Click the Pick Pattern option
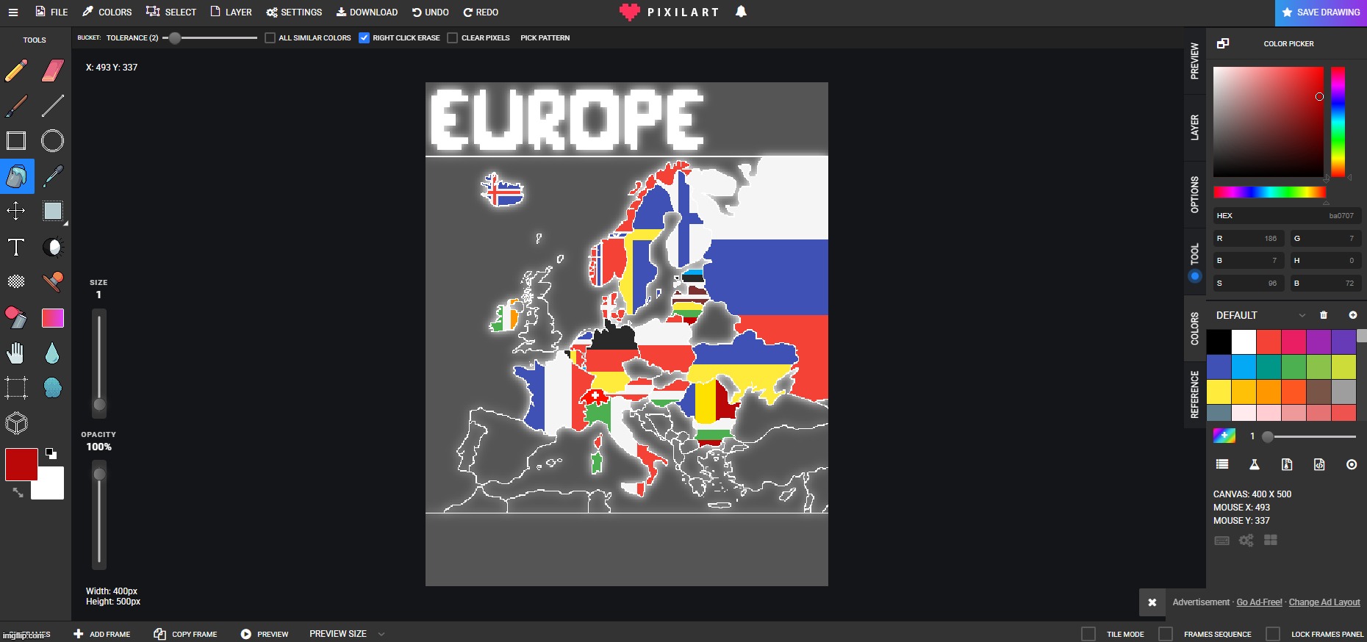1367x642 pixels. [x=545, y=38]
